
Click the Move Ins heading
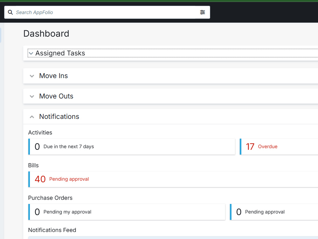point(53,76)
